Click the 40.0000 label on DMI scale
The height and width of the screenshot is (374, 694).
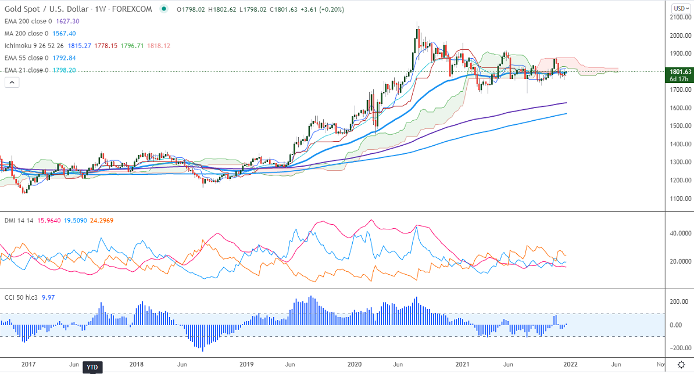pos(680,233)
